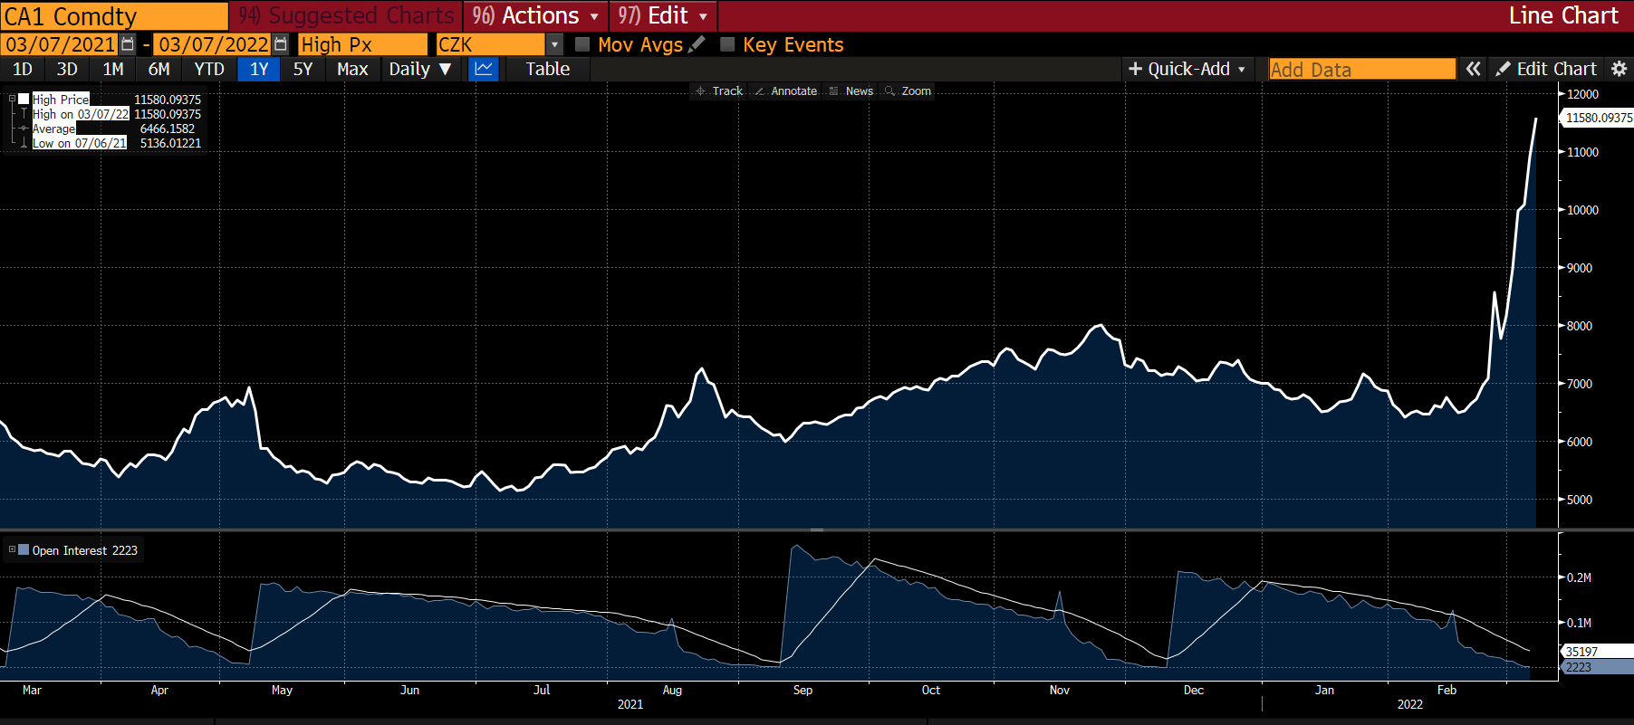Enable the Key Events checkbox
Screen dimensions: 1634x725
(727, 44)
